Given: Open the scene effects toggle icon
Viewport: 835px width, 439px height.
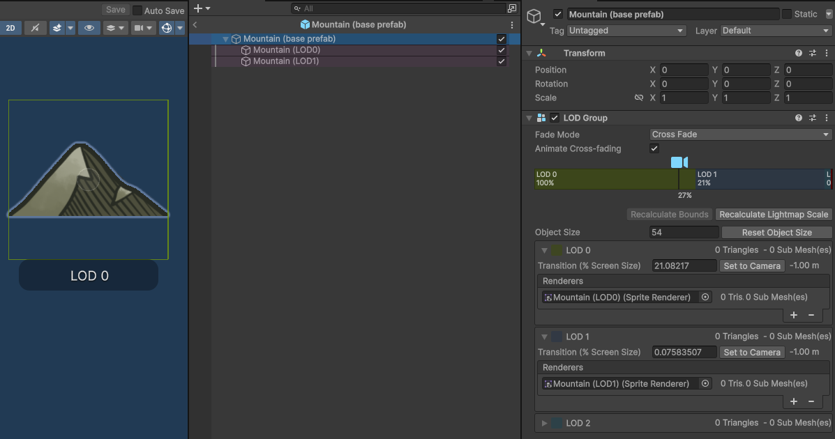Looking at the screenshot, I should coord(57,28).
